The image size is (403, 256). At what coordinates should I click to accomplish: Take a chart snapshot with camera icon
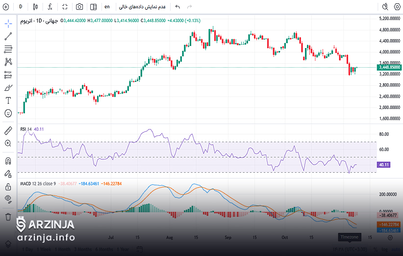coord(79,7)
